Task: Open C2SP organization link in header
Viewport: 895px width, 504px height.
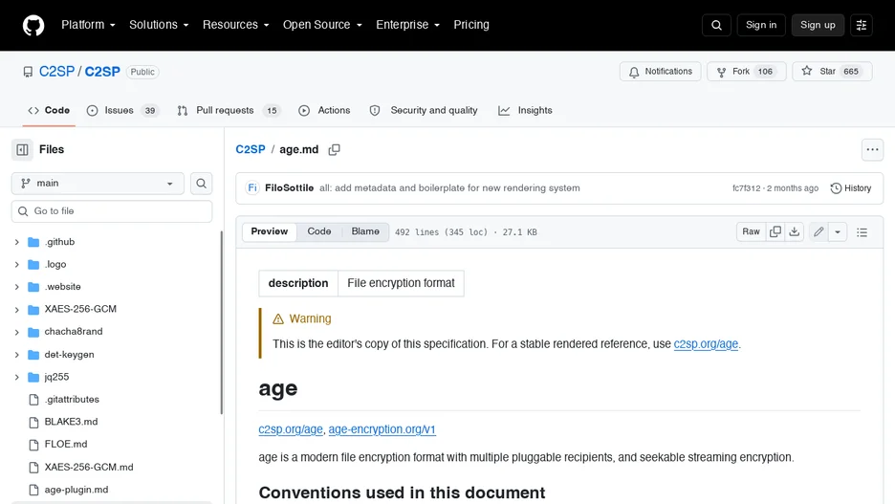Action: point(56,72)
